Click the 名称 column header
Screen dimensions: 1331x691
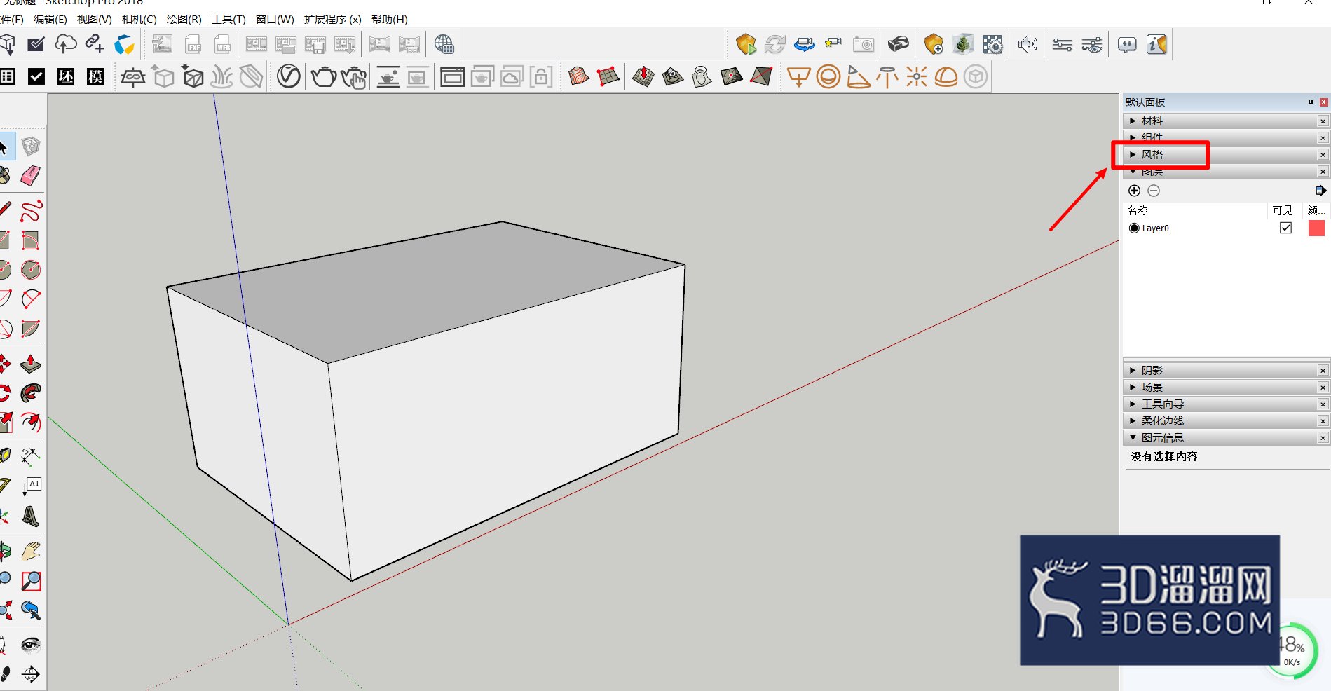click(1138, 210)
